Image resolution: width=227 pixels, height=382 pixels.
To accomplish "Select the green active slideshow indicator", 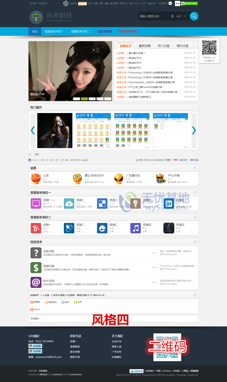I will [x=84, y=99].
